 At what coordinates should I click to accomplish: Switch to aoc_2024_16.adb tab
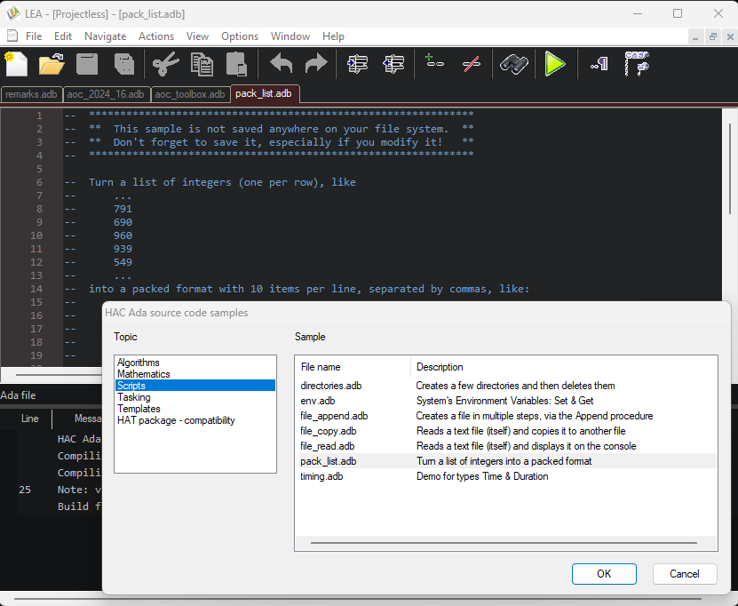tap(106, 94)
